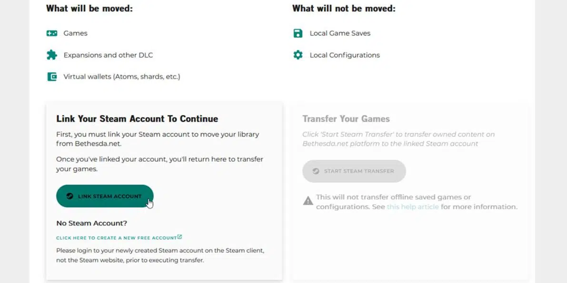The width and height of the screenshot is (567, 283).
Task: Click the gear icon beside Local Configurations
Action: [298, 55]
